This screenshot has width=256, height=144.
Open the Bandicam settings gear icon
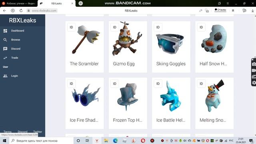coord(254,83)
